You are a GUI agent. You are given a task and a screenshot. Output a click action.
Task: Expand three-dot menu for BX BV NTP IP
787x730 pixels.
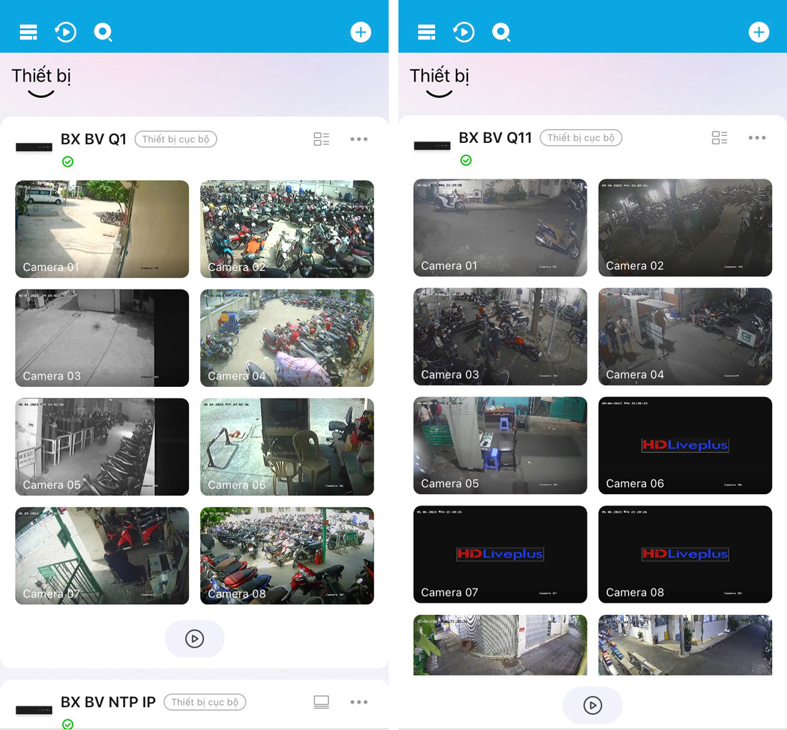(358, 702)
